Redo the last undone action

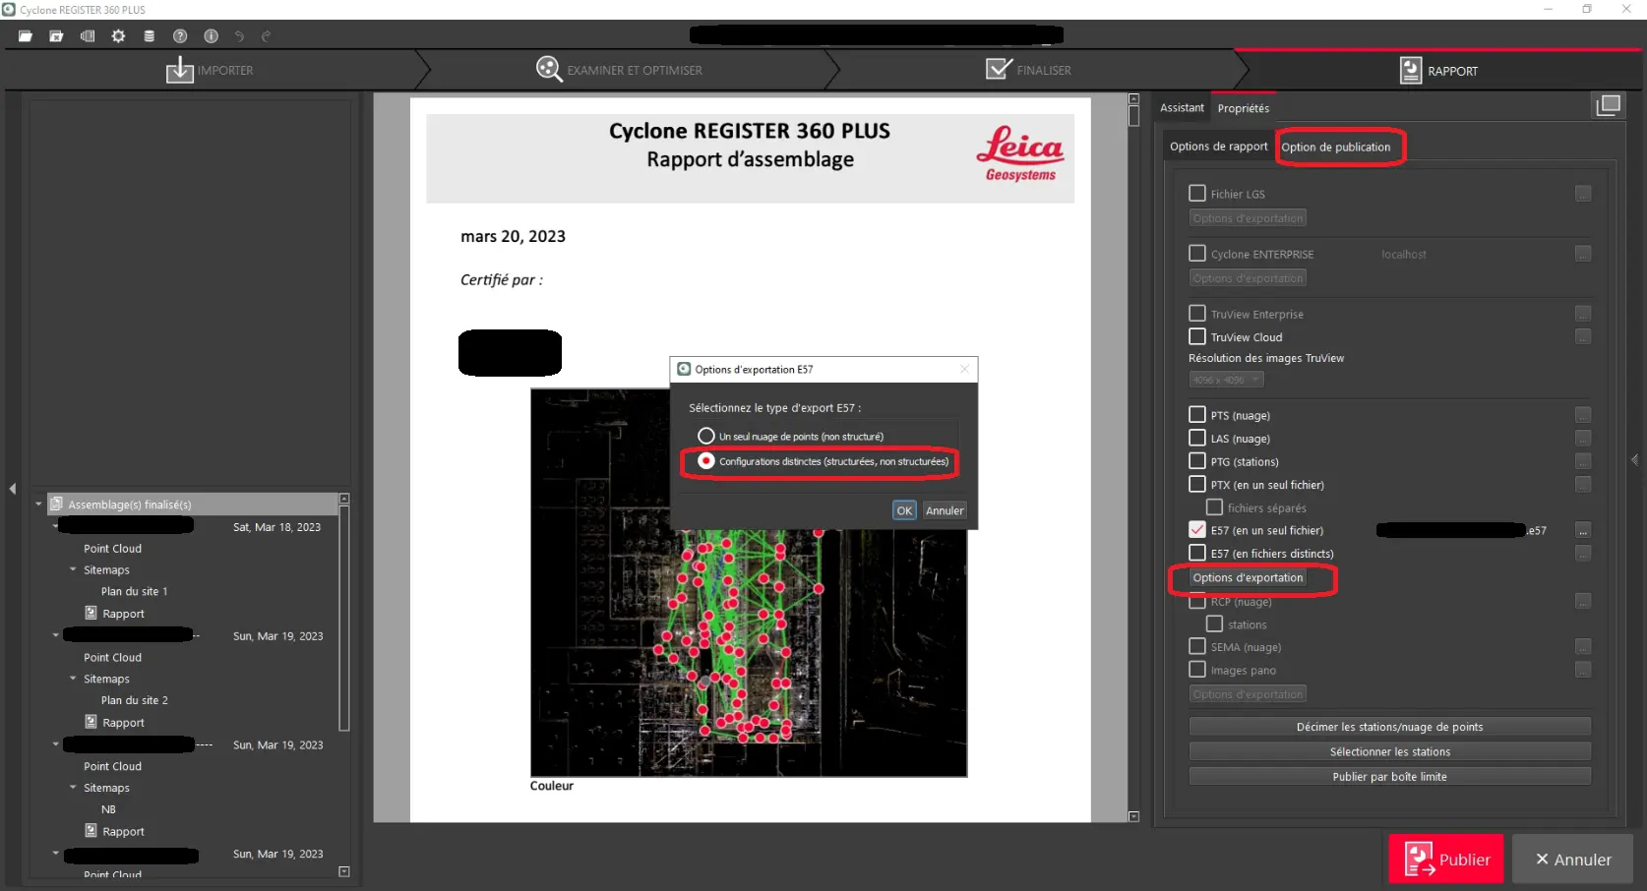tap(266, 36)
